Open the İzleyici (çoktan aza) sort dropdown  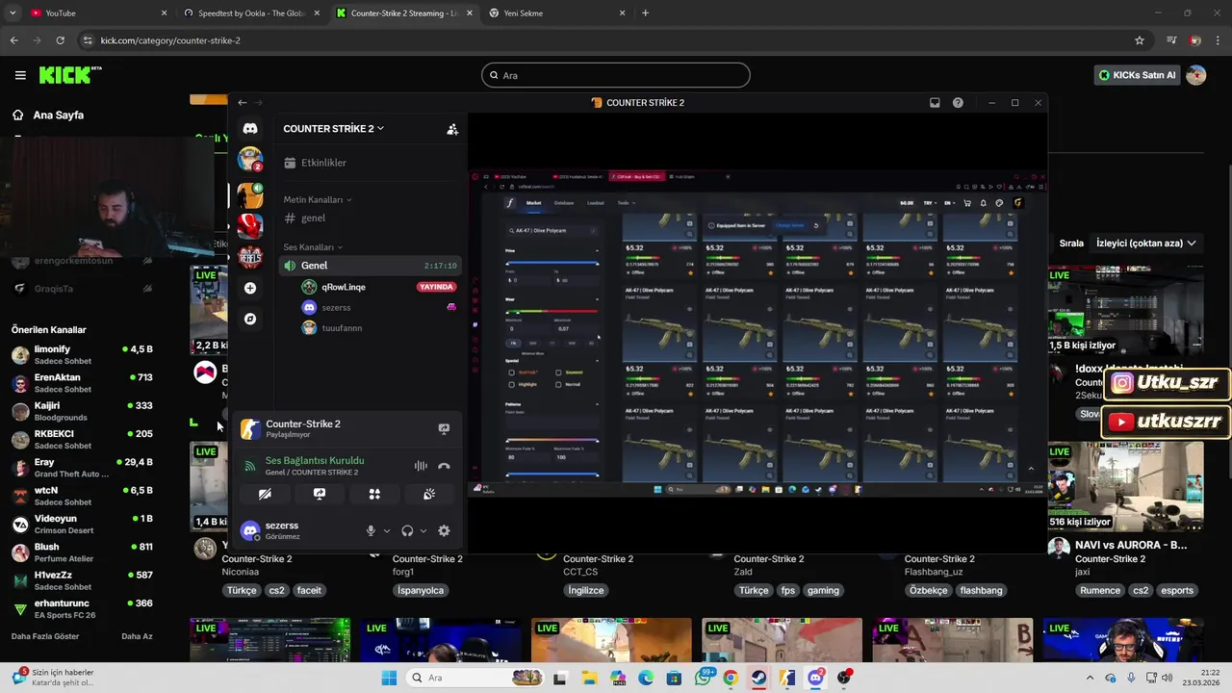pos(1146,244)
